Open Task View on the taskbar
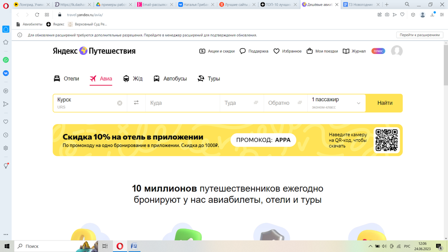448x252 pixels. coord(105,246)
